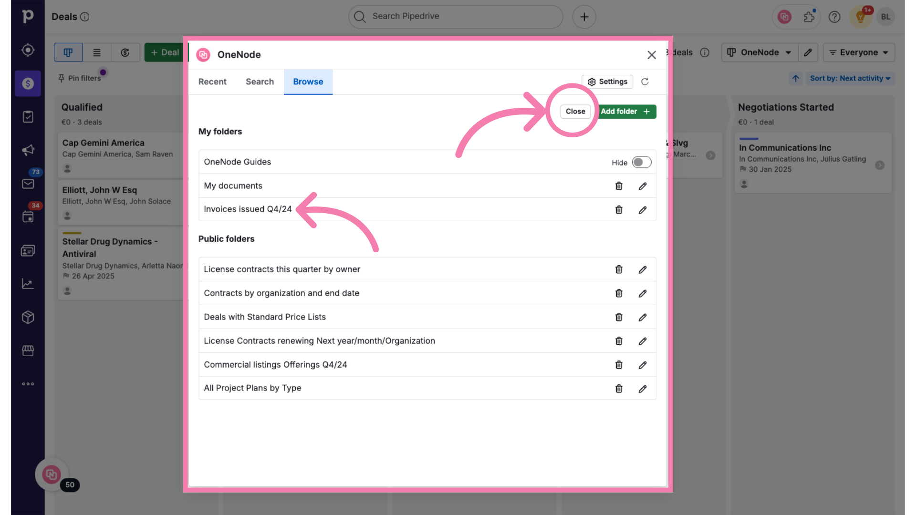This screenshot has height=515, width=916.
Task: Close the OneNode panel with X
Action: (652, 55)
